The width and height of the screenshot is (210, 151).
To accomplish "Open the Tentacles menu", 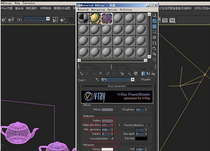I will [x=29, y=3].
